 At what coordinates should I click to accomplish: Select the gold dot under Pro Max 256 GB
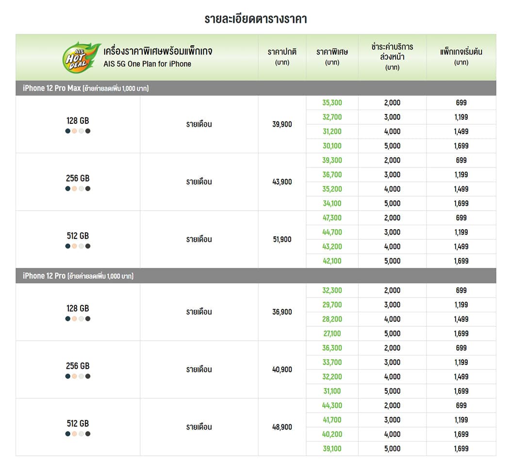coord(74,189)
